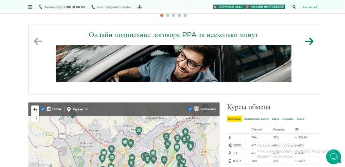Click the ATM icon beside банкоматы
The image size is (345, 167).
tap(196, 109)
